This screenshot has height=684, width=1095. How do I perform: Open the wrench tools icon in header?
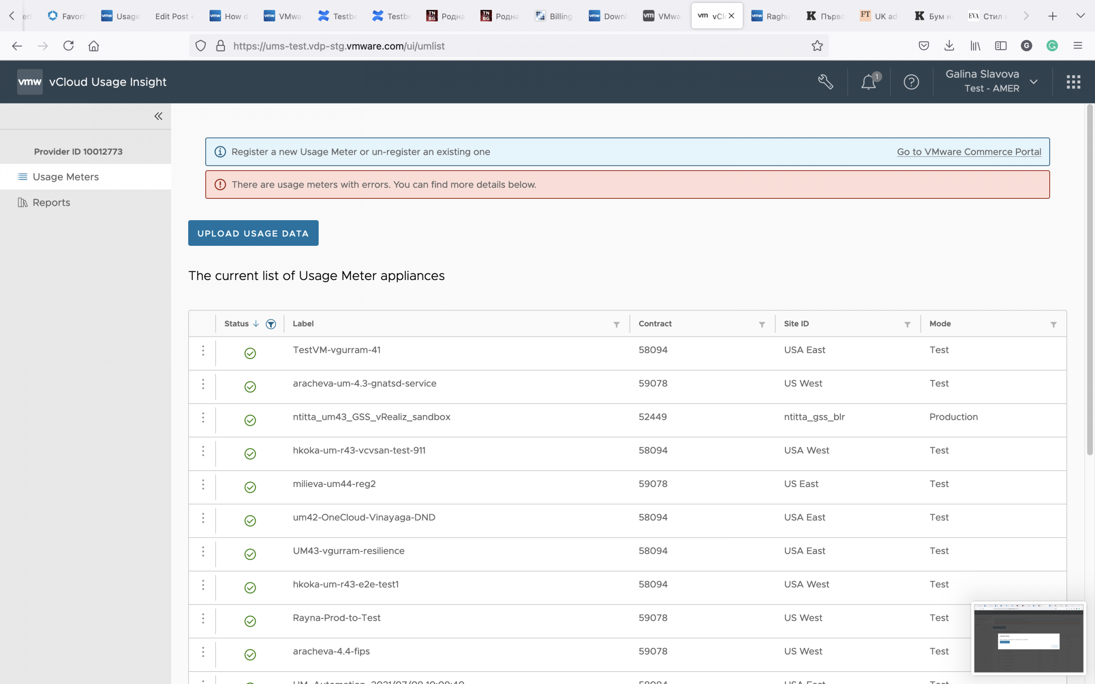click(x=826, y=82)
